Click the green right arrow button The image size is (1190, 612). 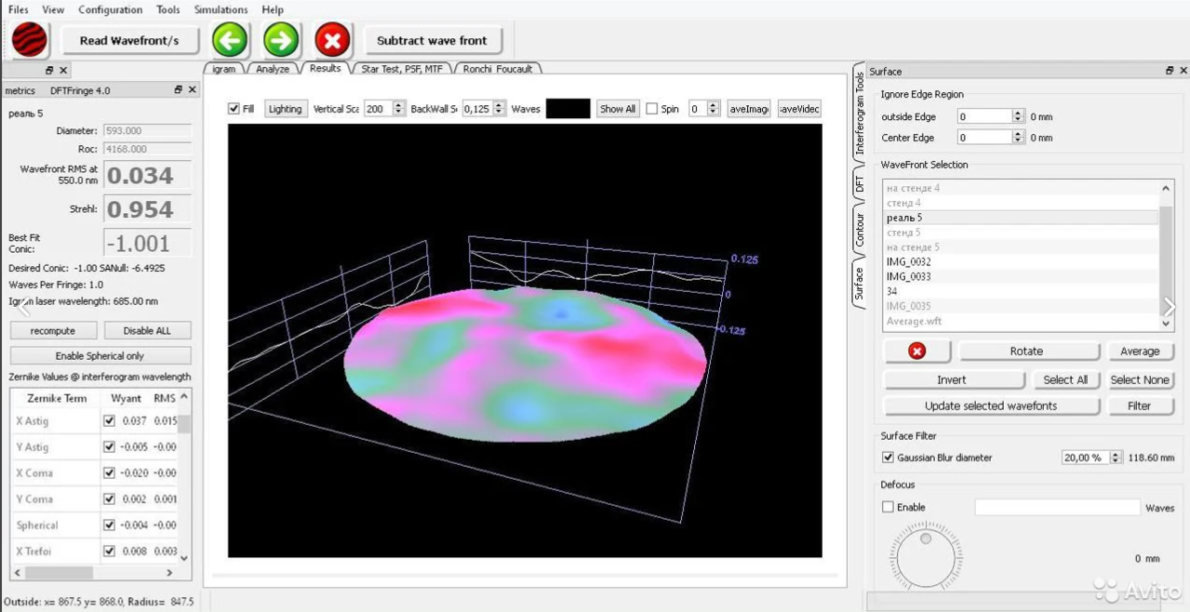[x=281, y=40]
